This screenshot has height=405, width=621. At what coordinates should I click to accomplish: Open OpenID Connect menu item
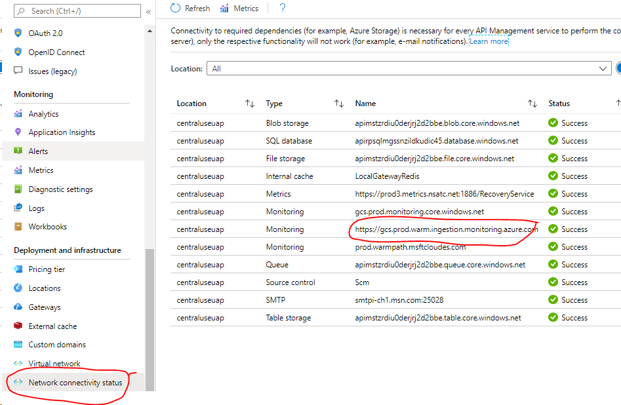click(56, 52)
